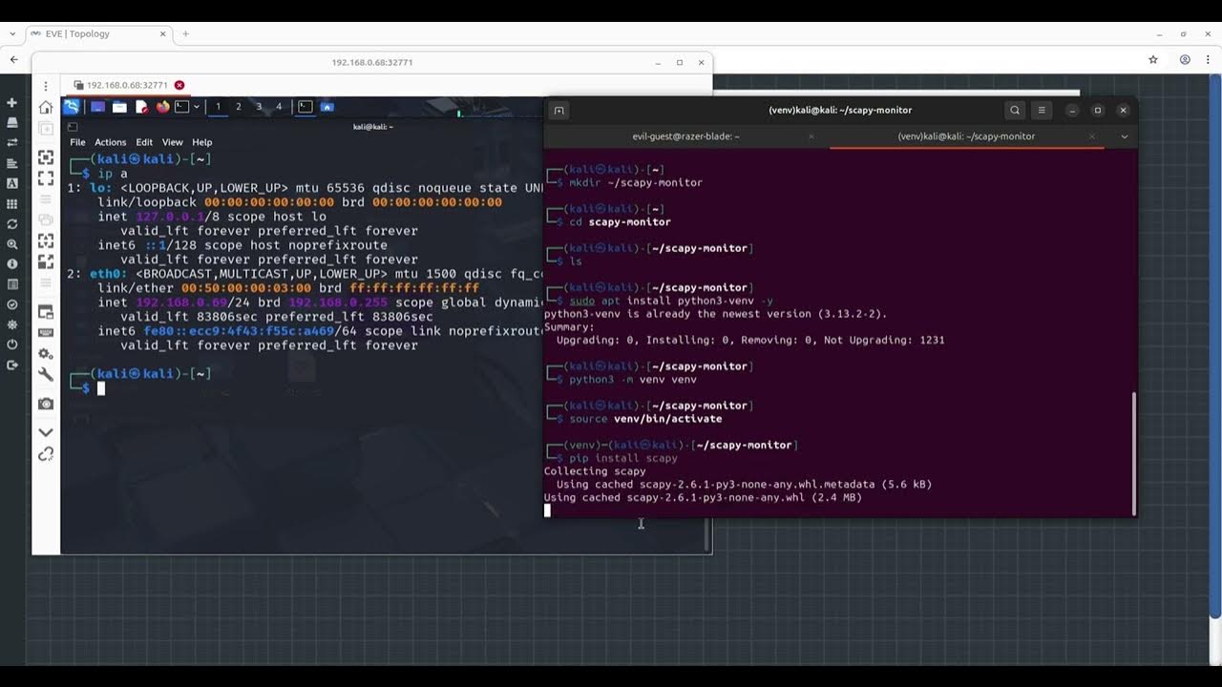Open the file manager icon in Kali panel
The height and width of the screenshot is (687, 1222).
pos(119,107)
